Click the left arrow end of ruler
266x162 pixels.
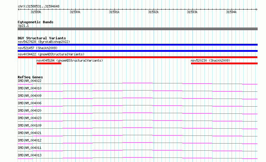click(19, 9)
